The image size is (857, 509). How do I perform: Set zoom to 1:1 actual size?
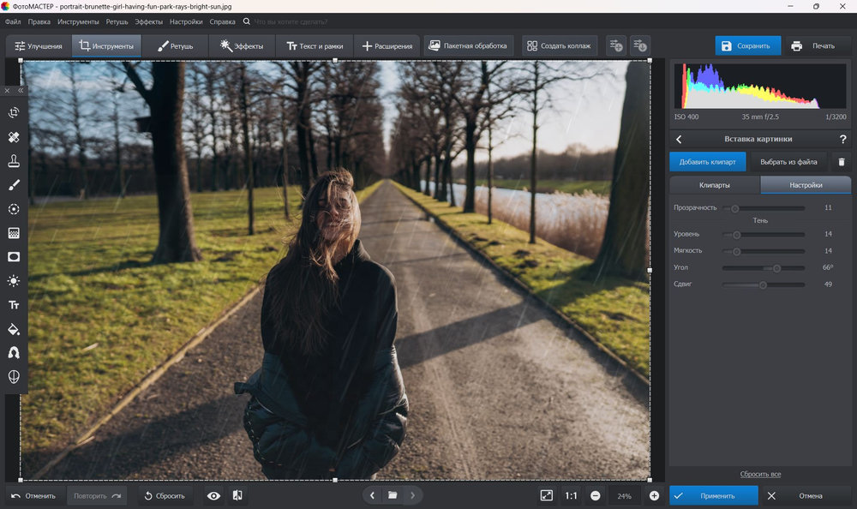(571, 496)
